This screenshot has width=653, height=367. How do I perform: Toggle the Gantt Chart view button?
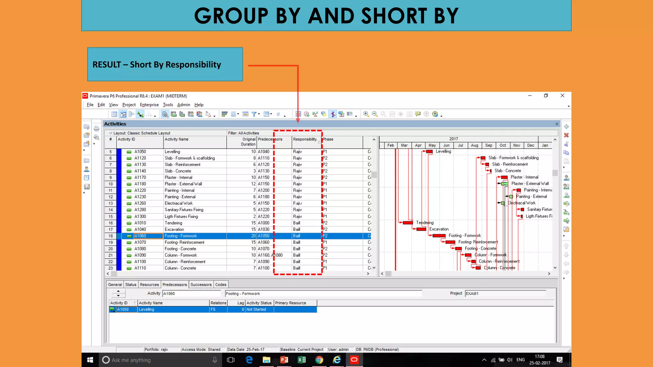[123, 114]
